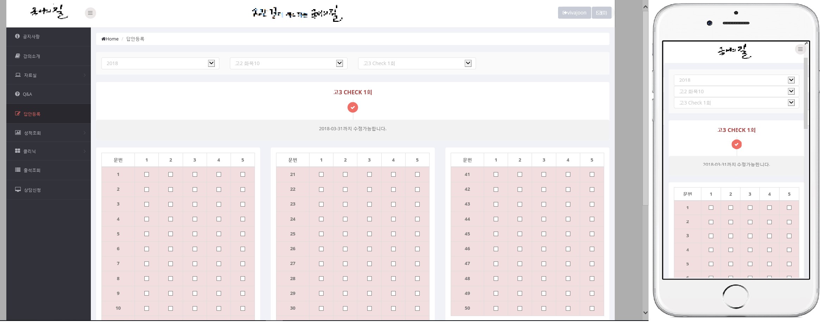Click the grid icon beside 클리닉
820x322 pixels.
click(18, 151)
